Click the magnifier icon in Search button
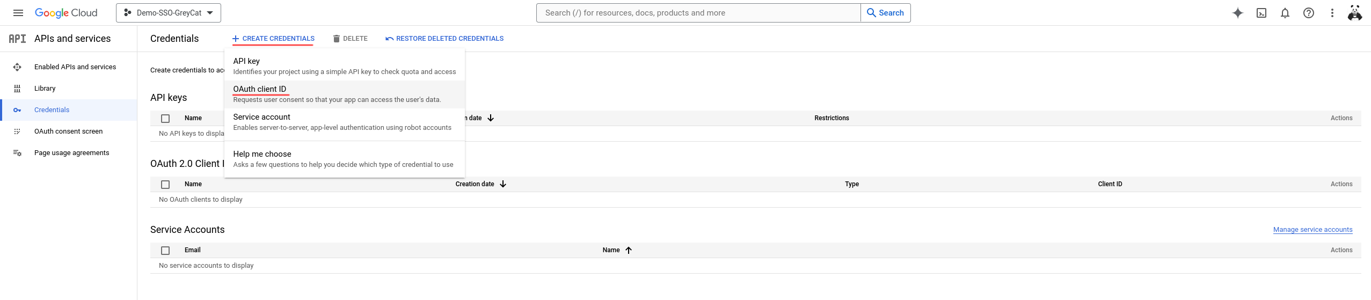 (x=871, y=13)
